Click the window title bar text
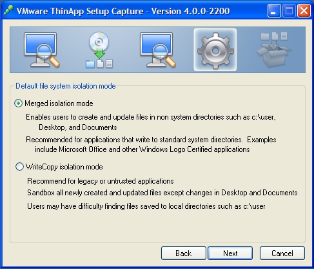 (x=123, y=11)
